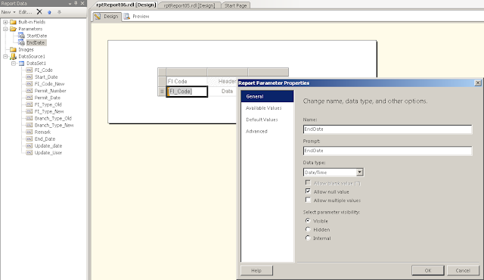484x280 pixels.
Task: Toggle Allow null value checkbox
Action: point(308,191)
